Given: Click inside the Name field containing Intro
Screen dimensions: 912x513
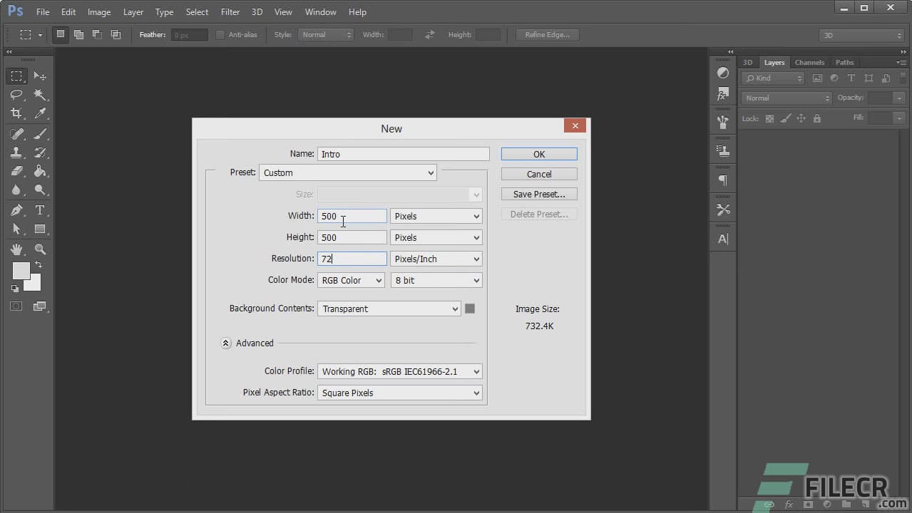Looking at the screenshot, I should [x=403, y=154].
